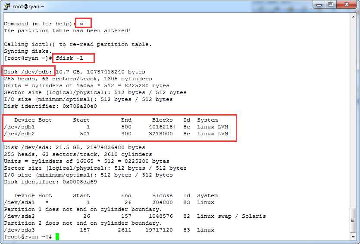The image size is (360, 244).
Task: Minimize the root@ryan terminal window
Action: pos(319,5)
